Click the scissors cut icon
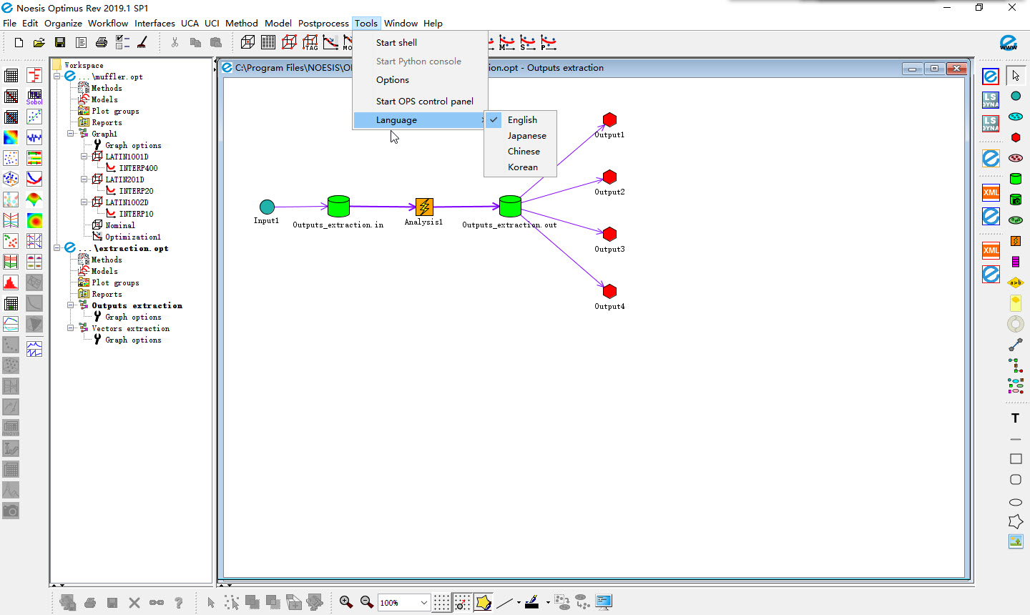The width and height of the screenshot is (1030, 615). pyautogui.click(x=175, y=43)
